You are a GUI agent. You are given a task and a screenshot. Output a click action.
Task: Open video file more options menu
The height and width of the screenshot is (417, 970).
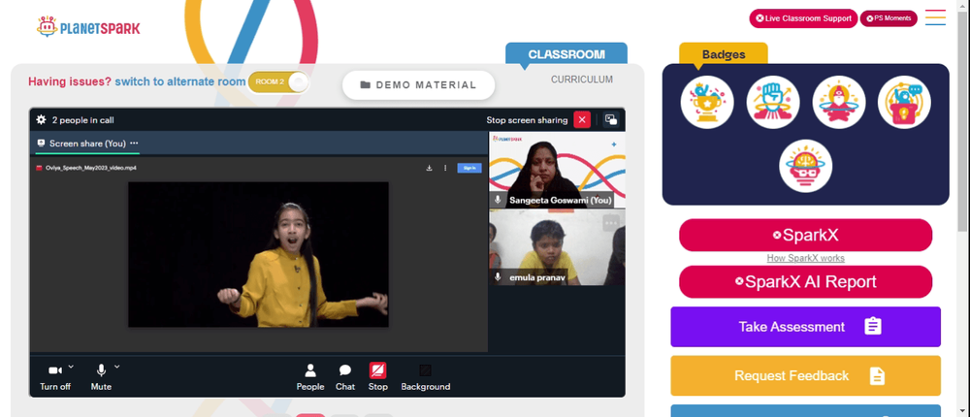click(445, 168)
